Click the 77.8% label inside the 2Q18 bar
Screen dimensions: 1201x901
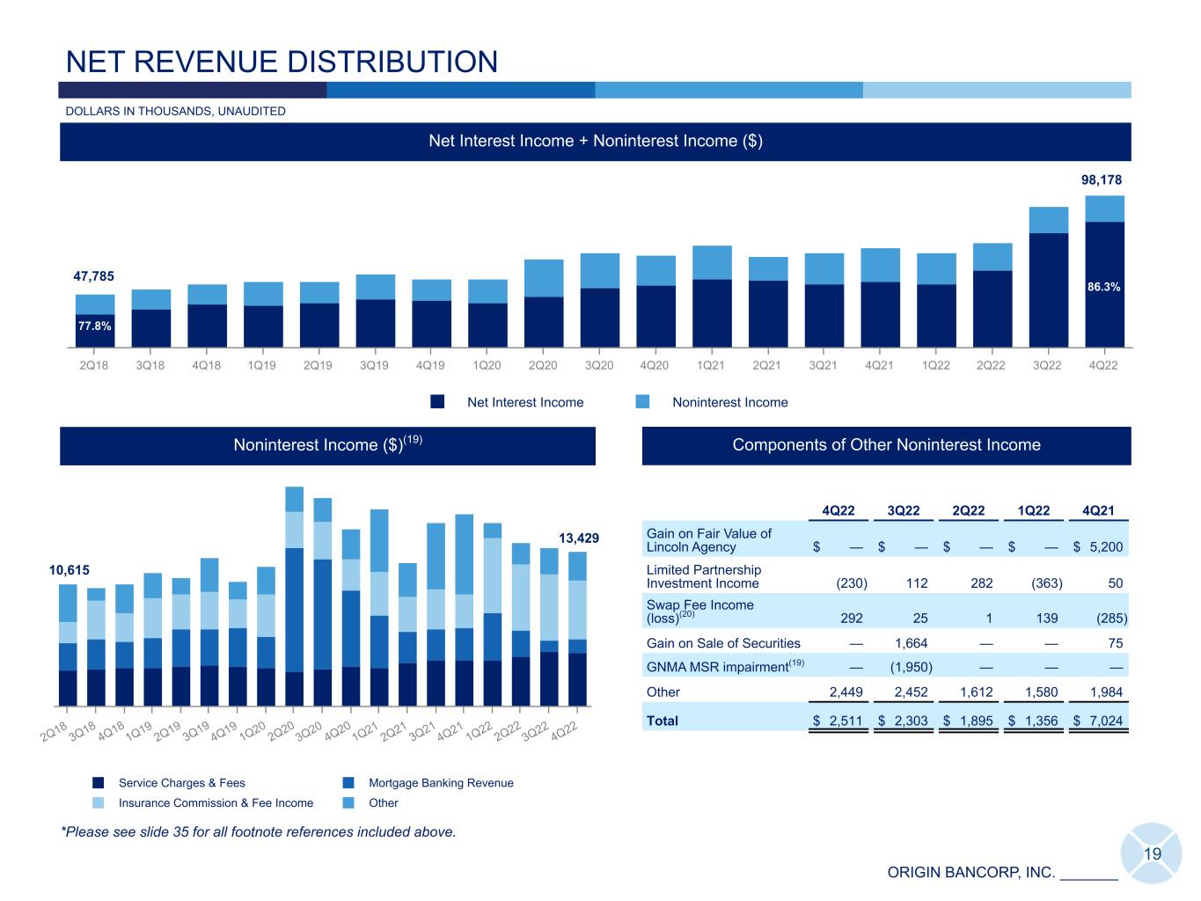click(x=94, y=326)
